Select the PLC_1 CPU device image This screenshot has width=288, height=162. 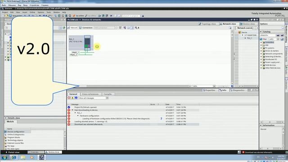point(87,43)
